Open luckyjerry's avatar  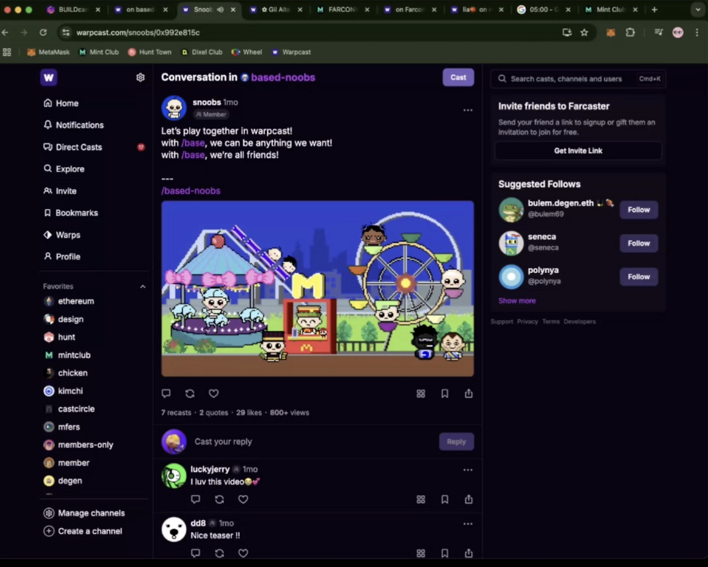click(x=174, y=476)
